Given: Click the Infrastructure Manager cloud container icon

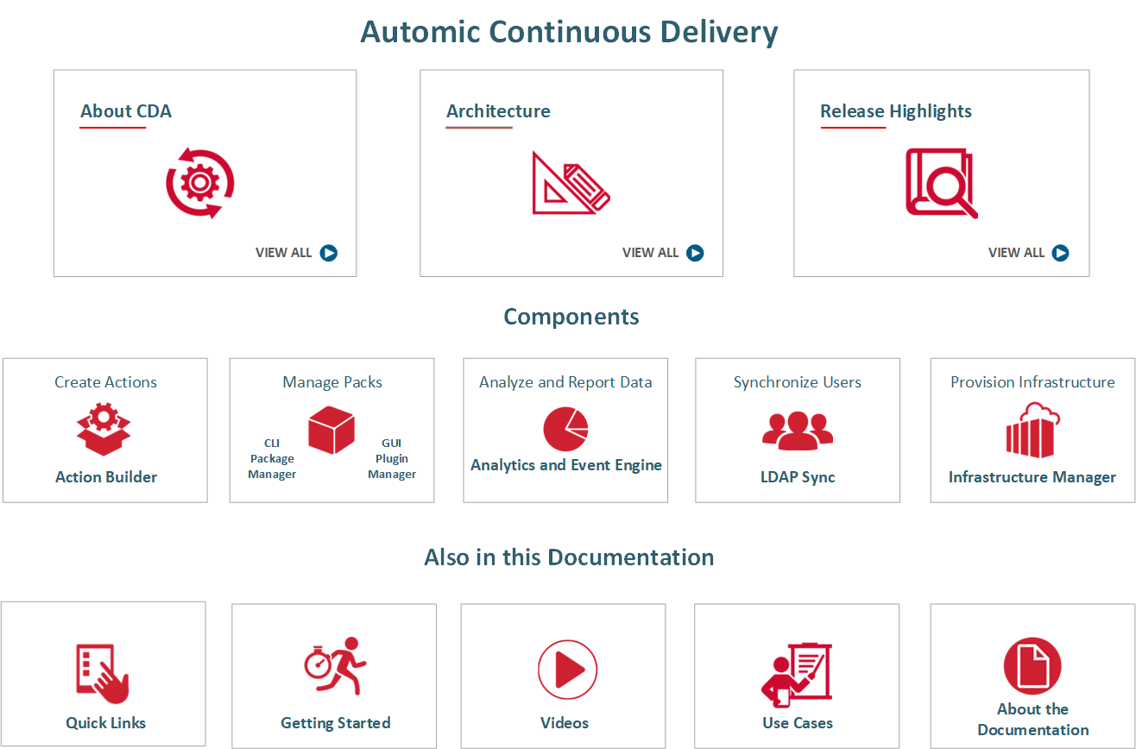Looking at the screenshot, I should click(x=1032, y=431).
